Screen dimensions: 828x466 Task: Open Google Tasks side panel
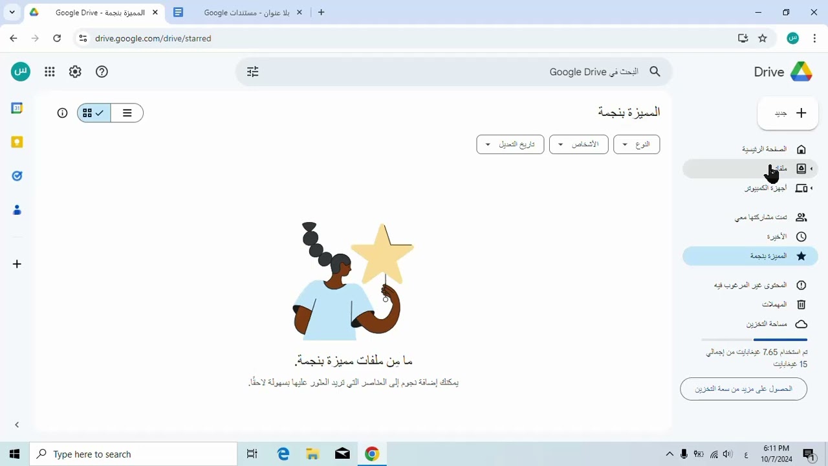[17, 176]
